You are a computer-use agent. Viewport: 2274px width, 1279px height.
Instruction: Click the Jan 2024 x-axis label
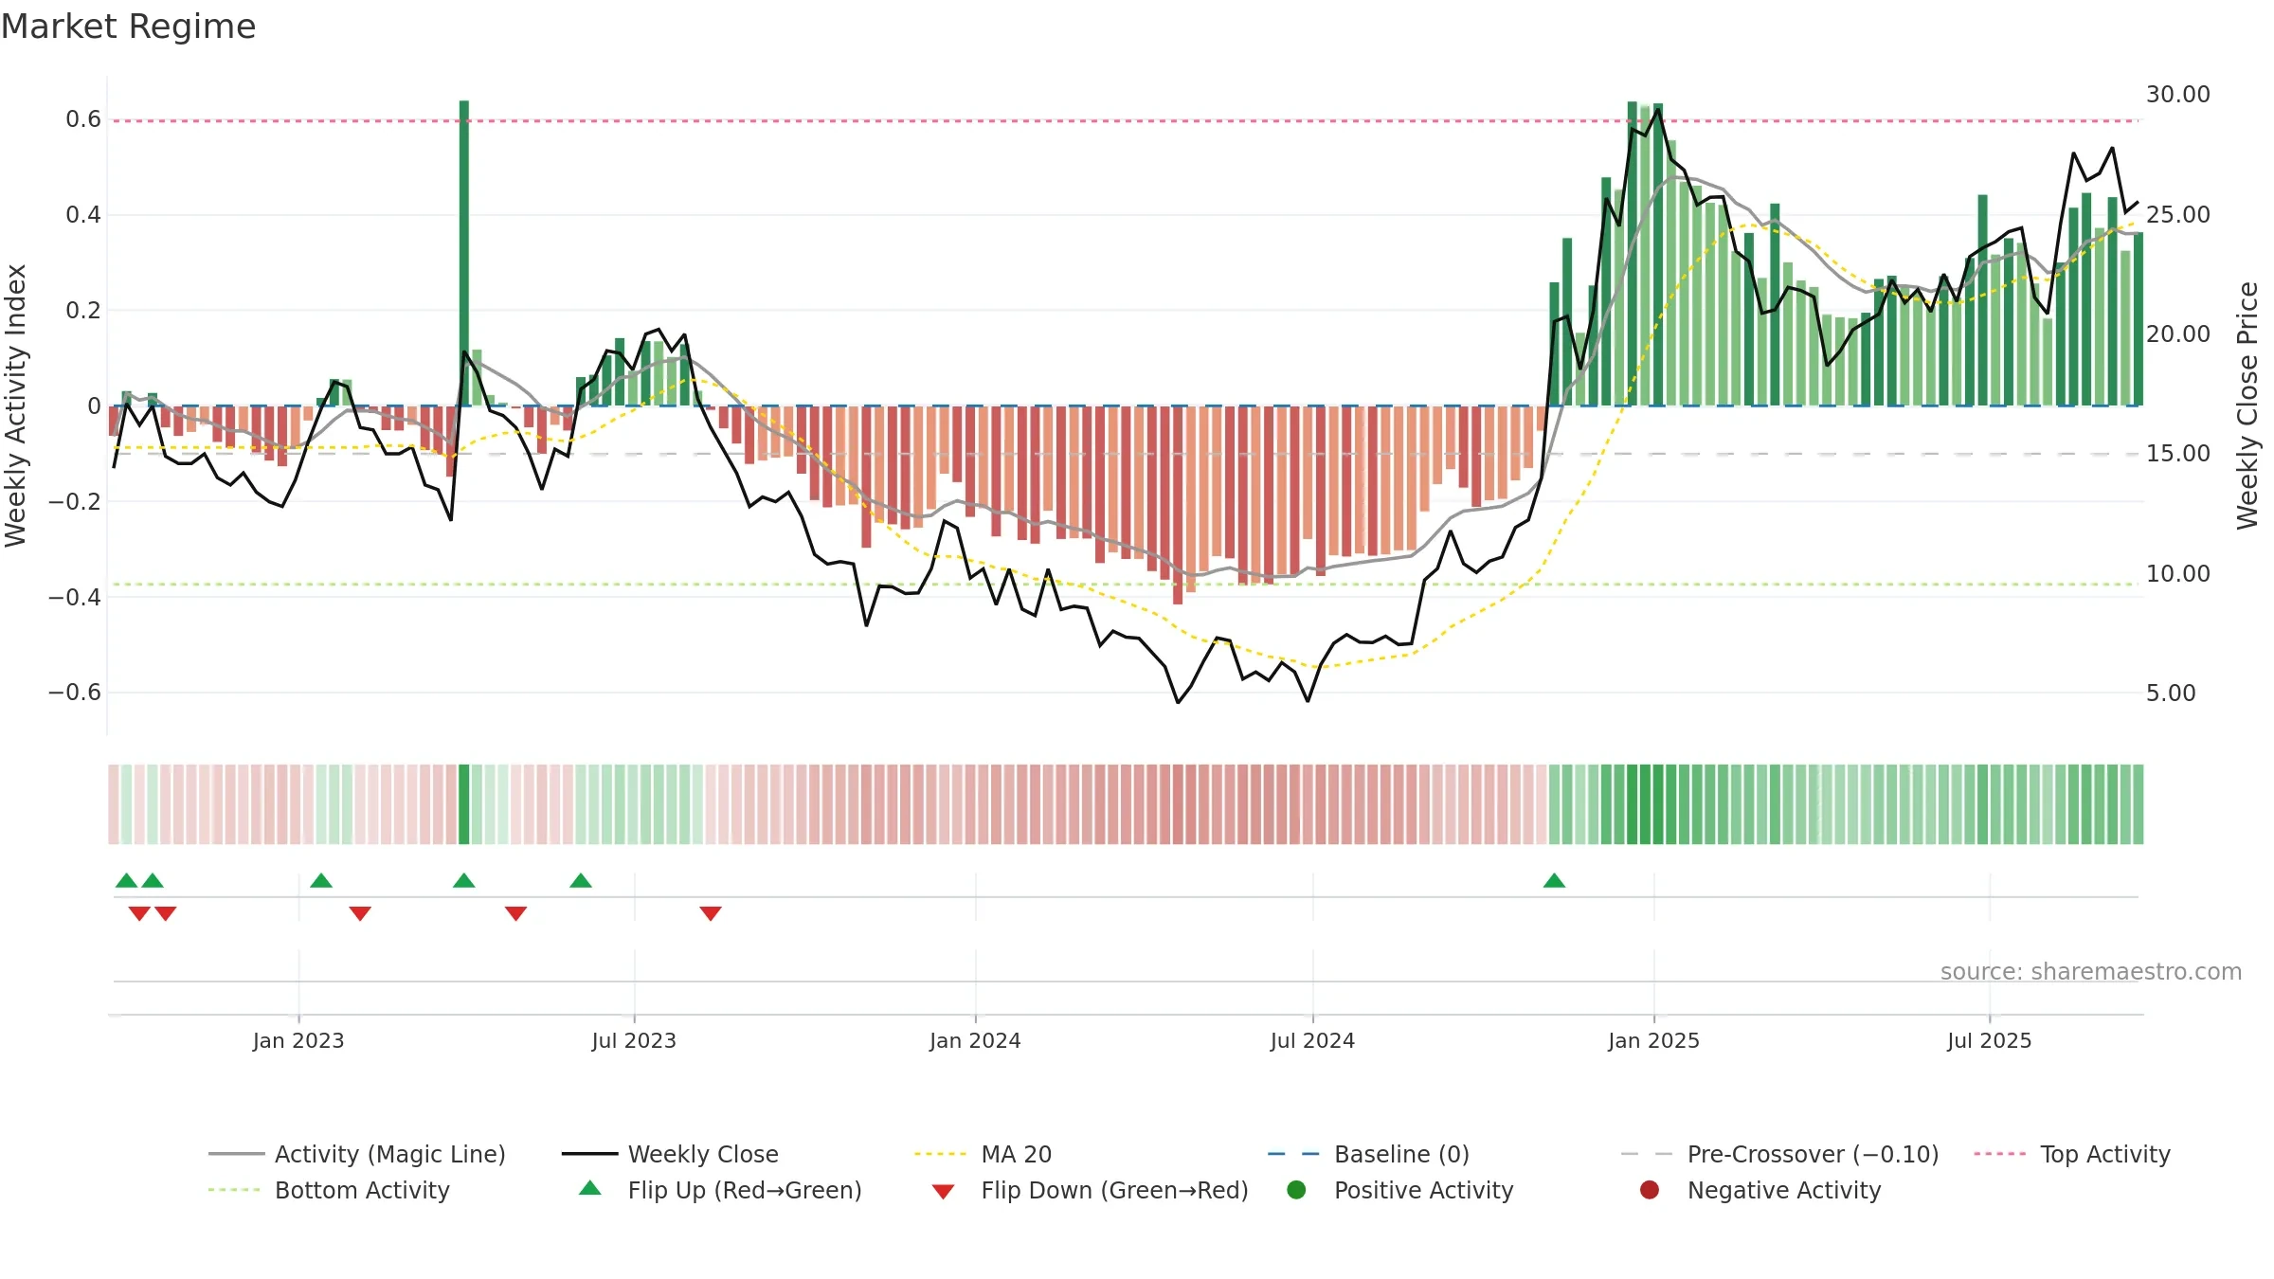[x=975, y=1041]
